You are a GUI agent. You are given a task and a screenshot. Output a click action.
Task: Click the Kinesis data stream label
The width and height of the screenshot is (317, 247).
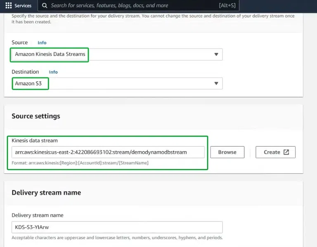35,140
